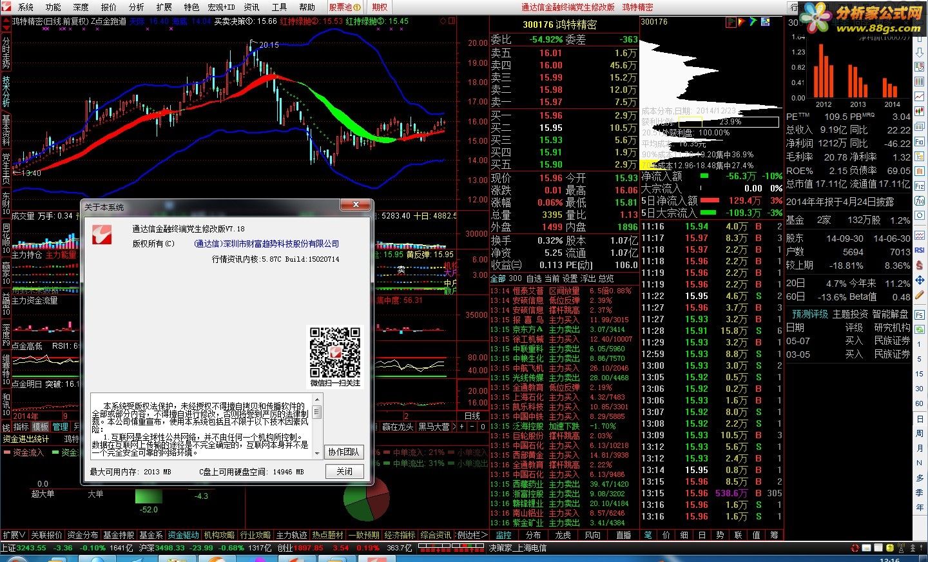This screenshot has width=928, height=562.
Task: Switch to the 机构攻略 tab
Action: coord(219,535)
